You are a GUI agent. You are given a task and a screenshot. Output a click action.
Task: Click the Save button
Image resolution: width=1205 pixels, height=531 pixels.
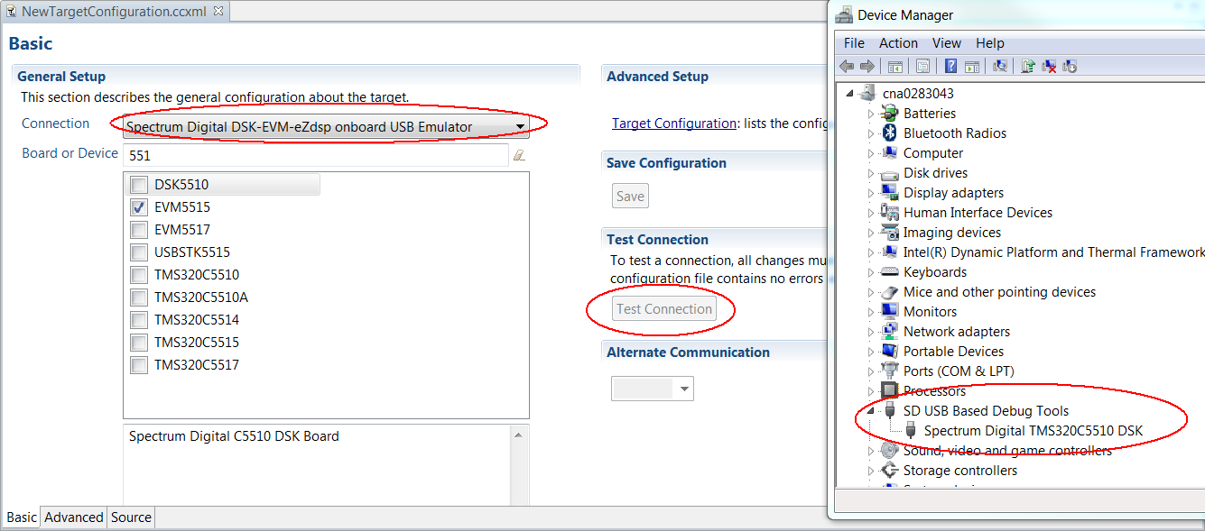point(630,197)
